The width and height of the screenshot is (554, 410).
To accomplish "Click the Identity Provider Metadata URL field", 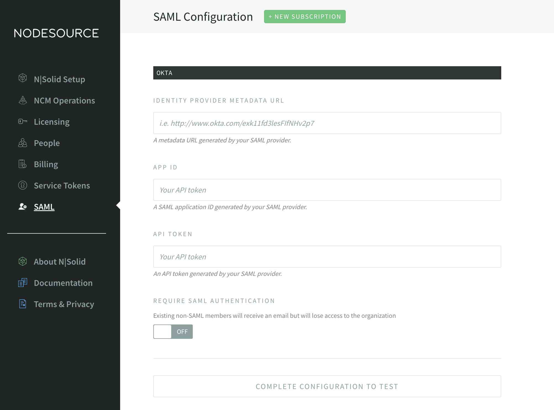I will point(327,123).
